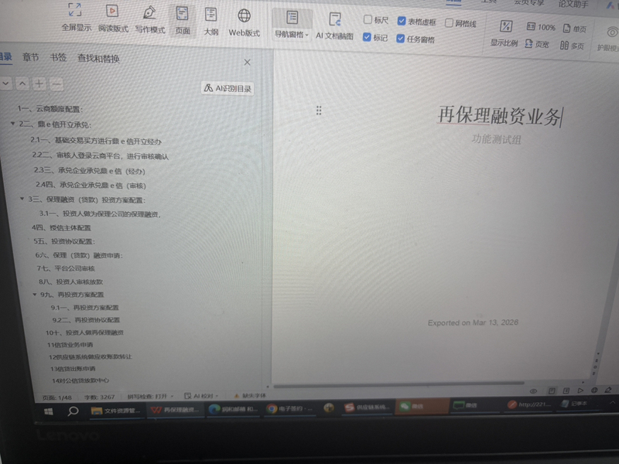Choose multi-page (多页) view
The image size is (619, 464).
572,46
